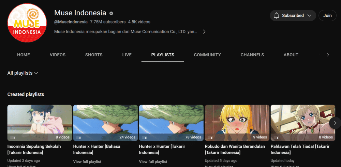Image resolution: width=341 pixels, height=167 pixels.
Task: Click the Muse Indonesia channel avatar
Action: (x=27, y=23)
